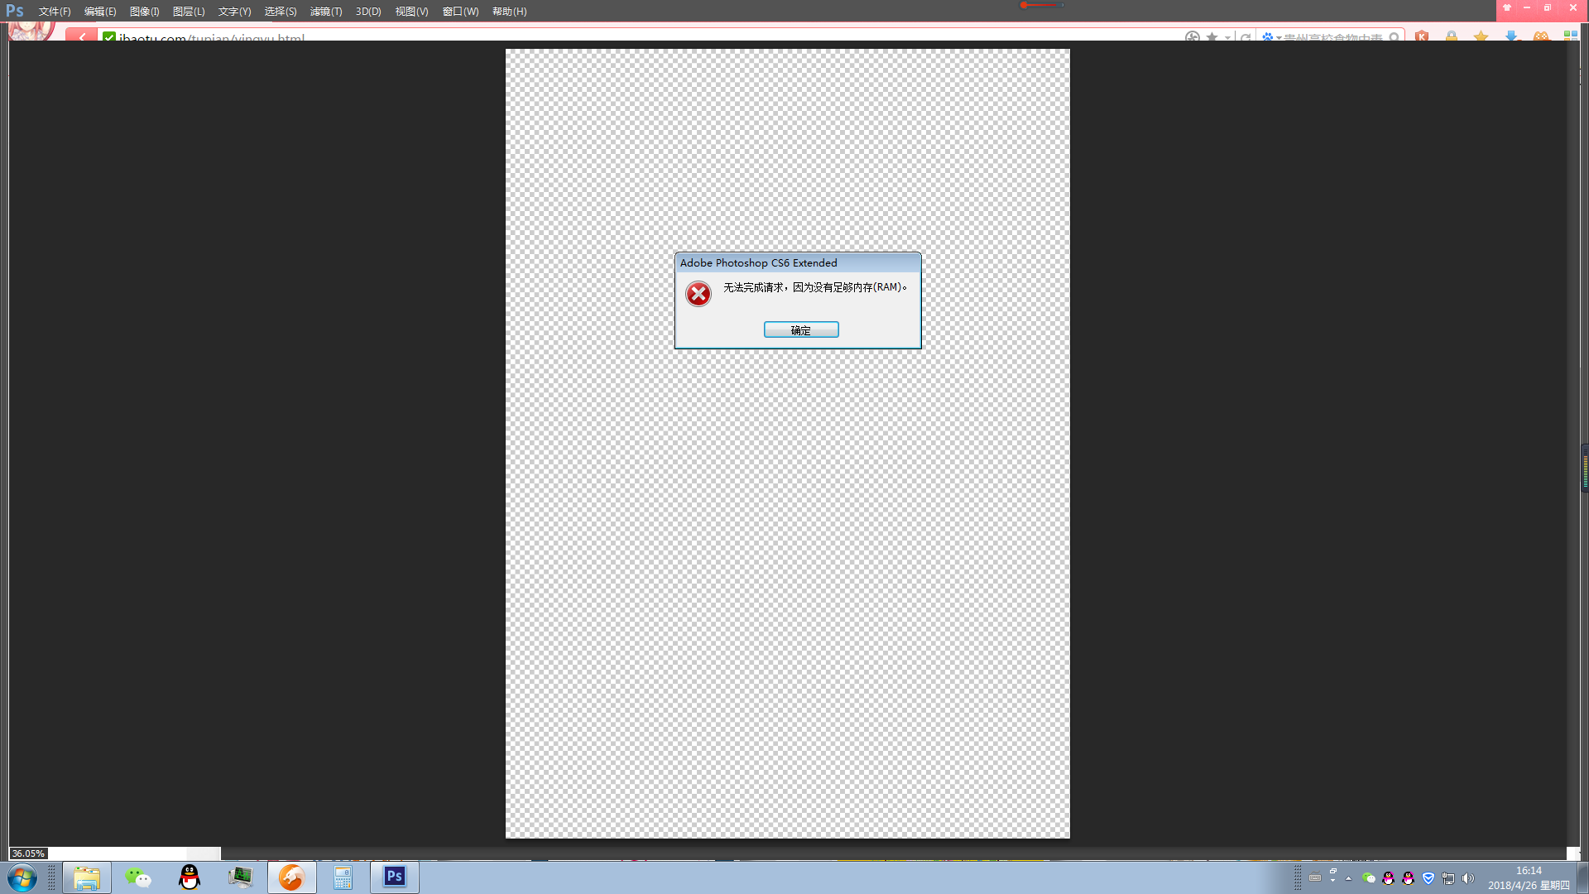This screenshot has height=894, width=1589.
Task: Switch to the orange cheetah browser on taskbar
Action: tap(291, 877)
